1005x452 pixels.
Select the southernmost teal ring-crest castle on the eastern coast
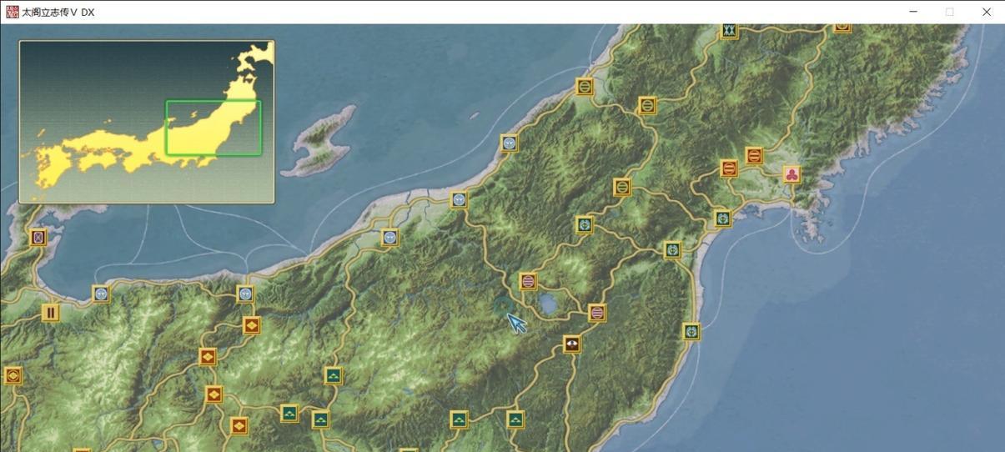click(x=691, y=331)
